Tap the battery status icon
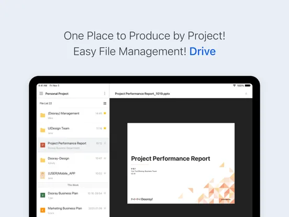This screenshot has height=217, width=289. (x=248, y=85)
